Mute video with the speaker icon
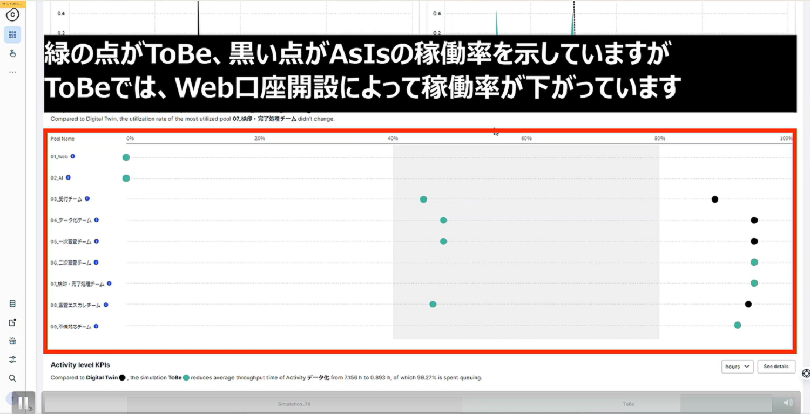This screenshot has width=810, height=414. point(788,403)
